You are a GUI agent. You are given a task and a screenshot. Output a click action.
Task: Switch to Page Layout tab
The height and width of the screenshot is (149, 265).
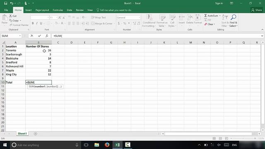point(42,10)
